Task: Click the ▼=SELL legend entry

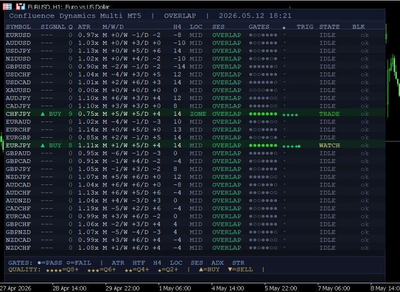Action: [x=240, y=270]
